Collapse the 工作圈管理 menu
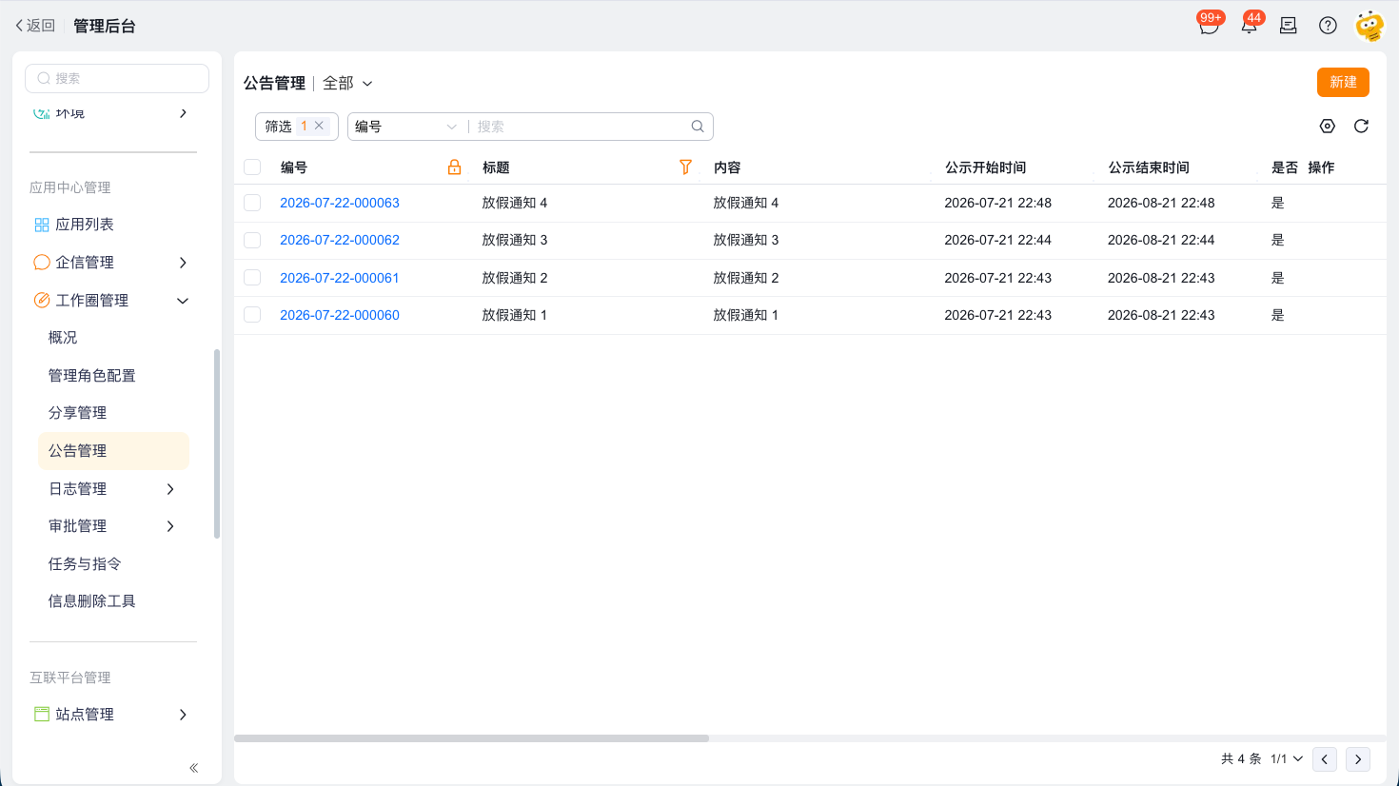The height and width of the screenshot is (786, 1399). (183, 301)
